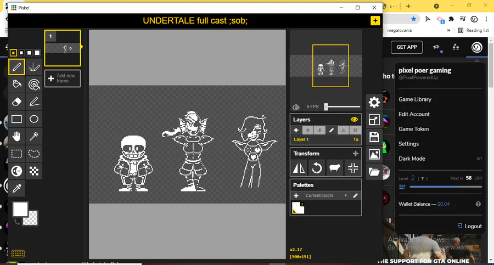Image resolution: width=494 pixels, height=265 pixels.
Task: Open the Resize canvas panel
Action: [374, 120]
